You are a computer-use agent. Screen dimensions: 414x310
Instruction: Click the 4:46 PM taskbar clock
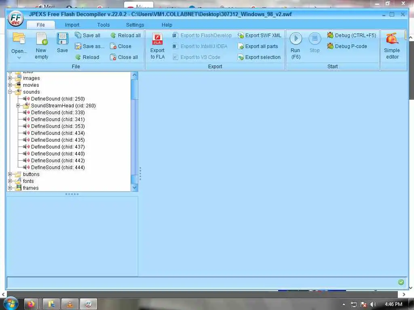[393, 304]
